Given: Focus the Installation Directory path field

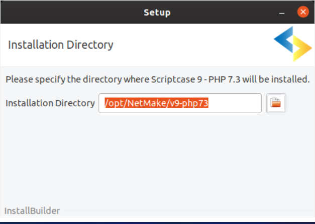Looking at the screenshot, I should pyautogui.click(x=180, y=103).
